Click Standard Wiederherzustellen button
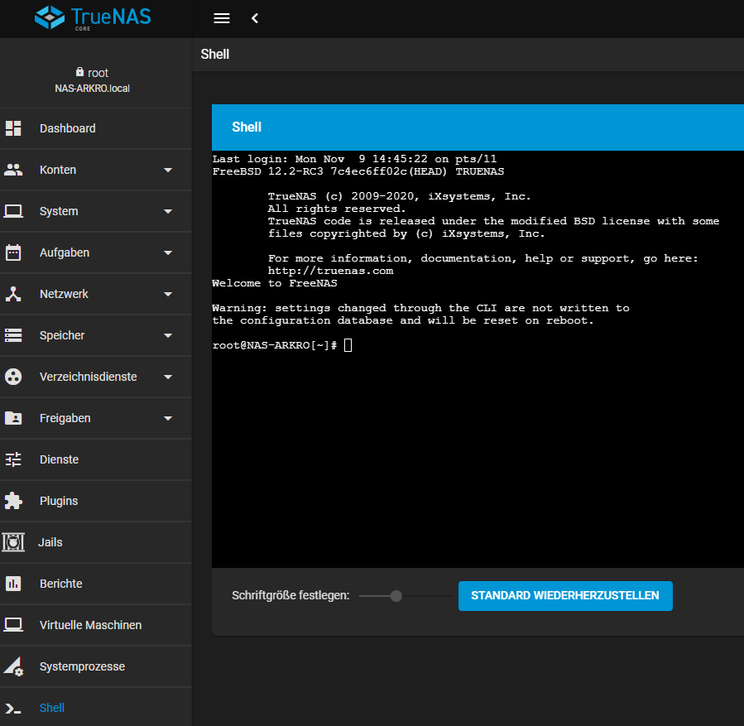 coord(565,595)
